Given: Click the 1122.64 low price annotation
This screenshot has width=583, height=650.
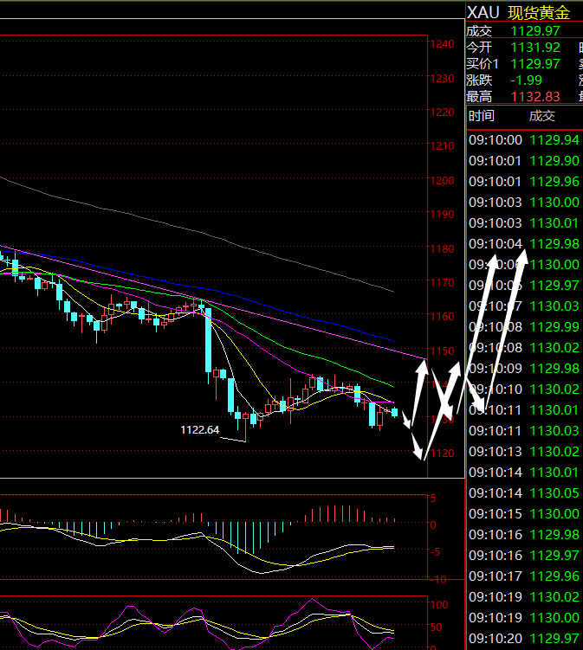Looking at the screenshot, I should (x=199, y=430).
